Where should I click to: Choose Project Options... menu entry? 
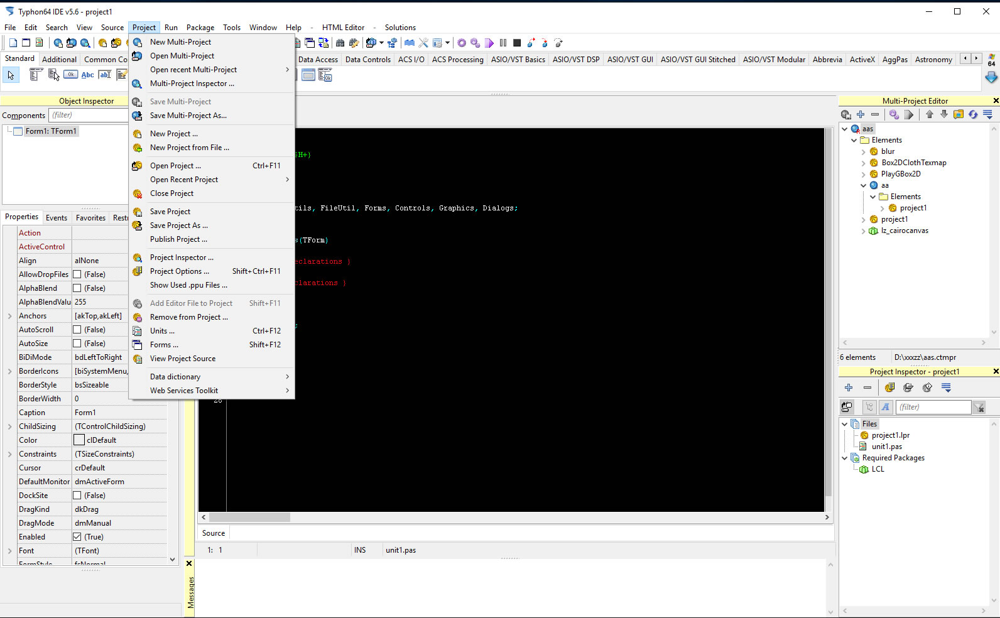coord(212,271)
